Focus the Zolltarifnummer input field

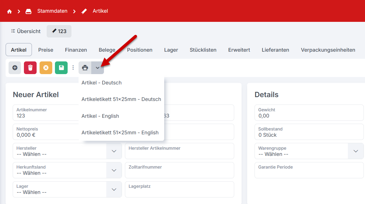pos(179,173)
